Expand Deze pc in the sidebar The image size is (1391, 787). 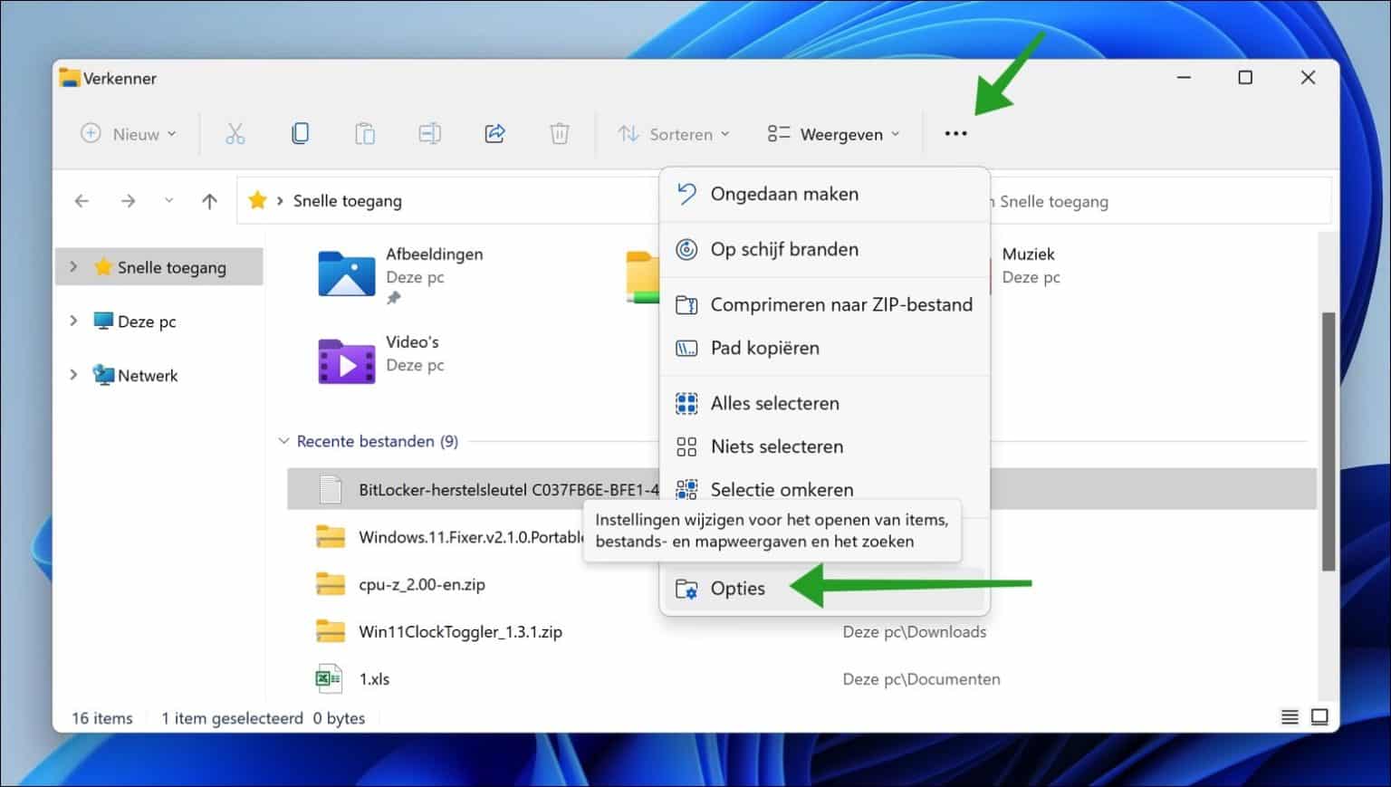tap(73, 321)
